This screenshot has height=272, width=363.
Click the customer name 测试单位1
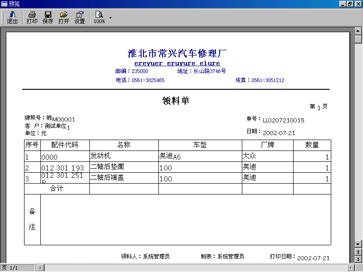click(57, 126)
